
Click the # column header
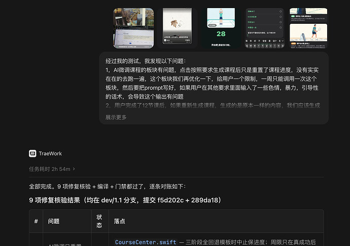click(36, 221)
